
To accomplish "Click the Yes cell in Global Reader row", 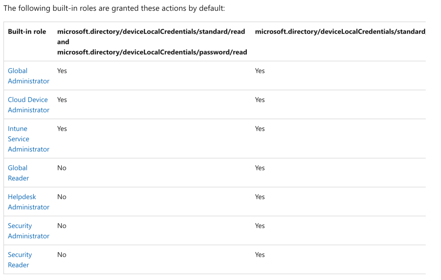I will pyautogui.click(x=260, y=168).
